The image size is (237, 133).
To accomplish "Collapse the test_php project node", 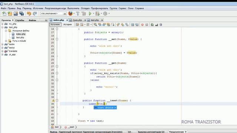I will [x=3, y=27].
